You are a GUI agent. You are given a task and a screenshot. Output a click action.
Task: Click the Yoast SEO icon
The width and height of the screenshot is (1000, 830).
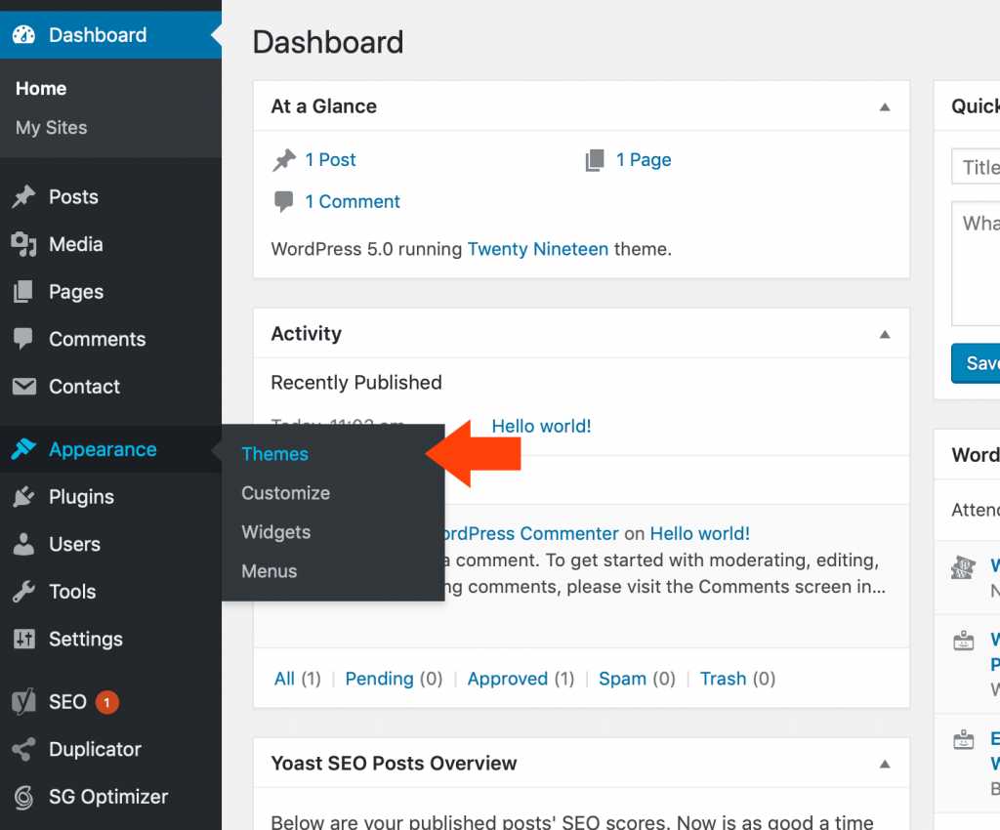point(24,702)
